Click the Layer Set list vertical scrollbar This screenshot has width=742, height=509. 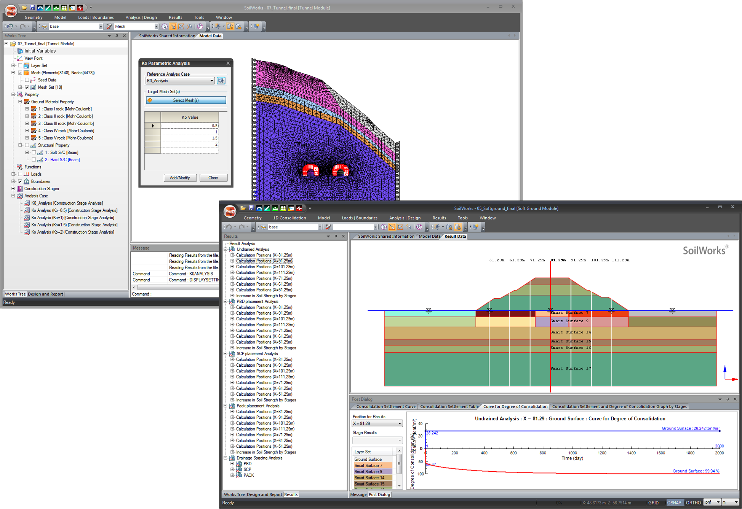pyautogui.click(x=399, y=468)
